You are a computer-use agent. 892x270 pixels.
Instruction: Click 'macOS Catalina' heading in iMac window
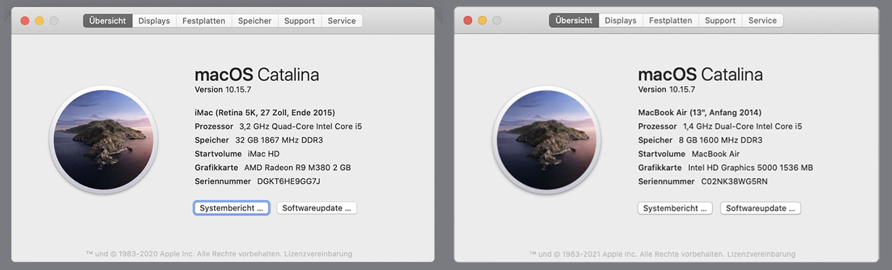(257, 75)
